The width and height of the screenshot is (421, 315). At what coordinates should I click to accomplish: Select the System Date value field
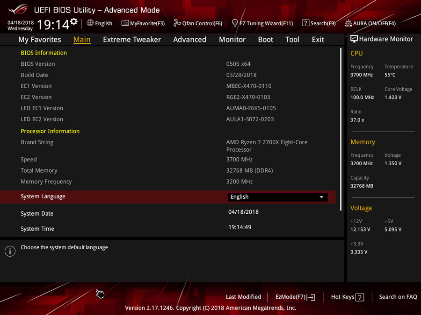(x=244, y=212)
